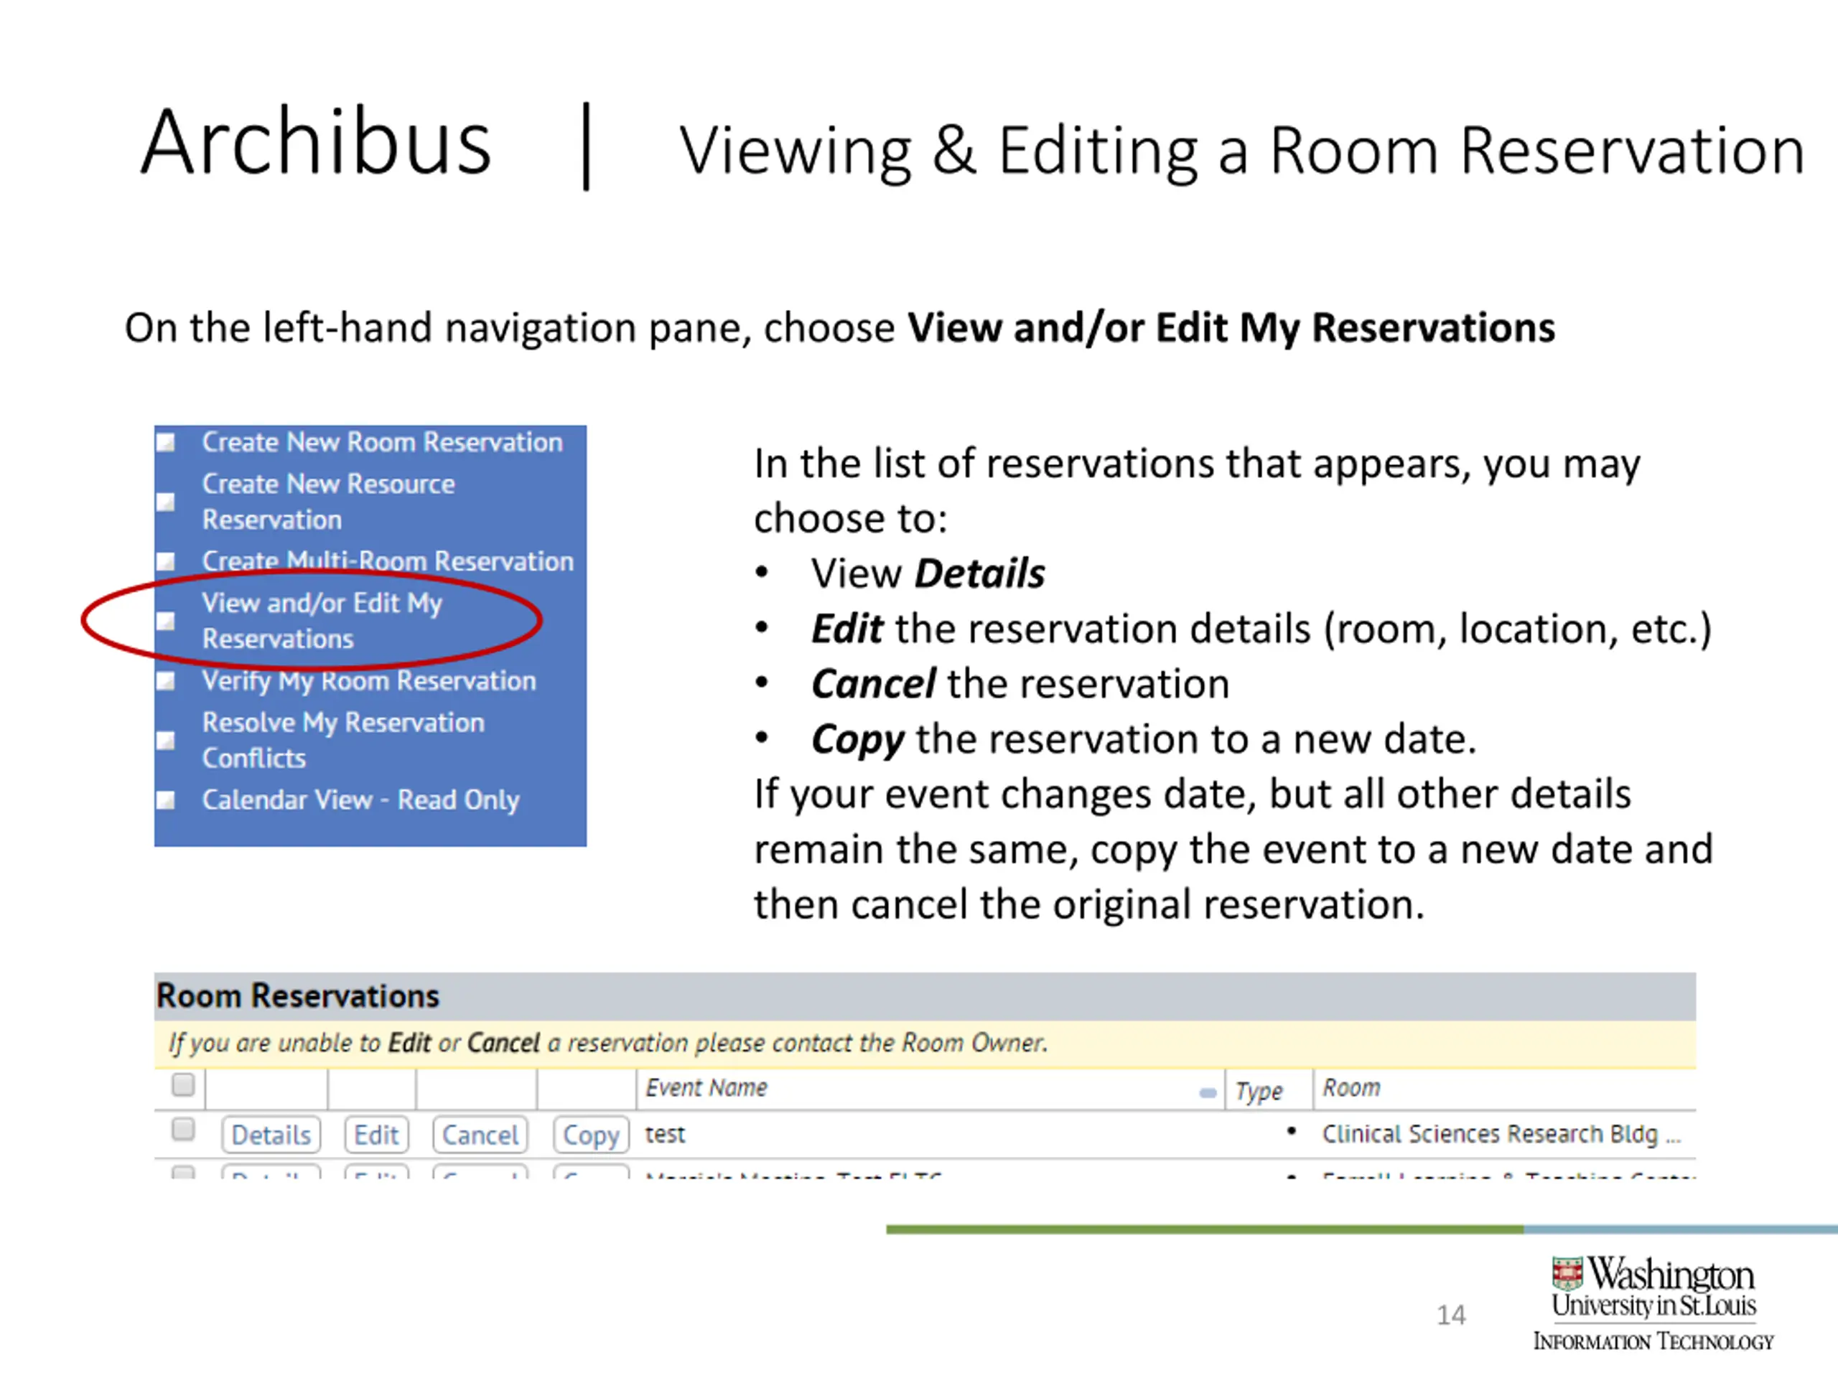Click the Type column header
Image resolution: width=1838 pixels, height=1378 pixels.
[x=1259, y=1091]
